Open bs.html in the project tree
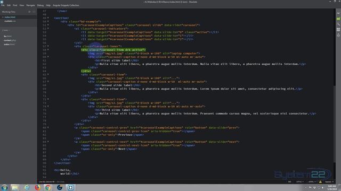341x191 pixels. coord(7,36)
